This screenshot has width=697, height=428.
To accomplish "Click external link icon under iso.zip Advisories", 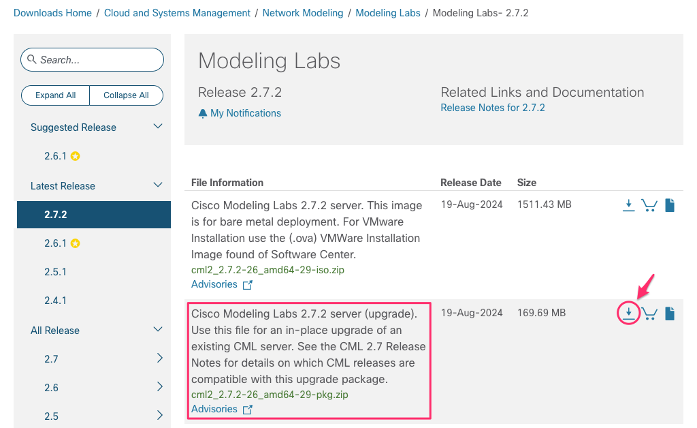I will point(248,285).
